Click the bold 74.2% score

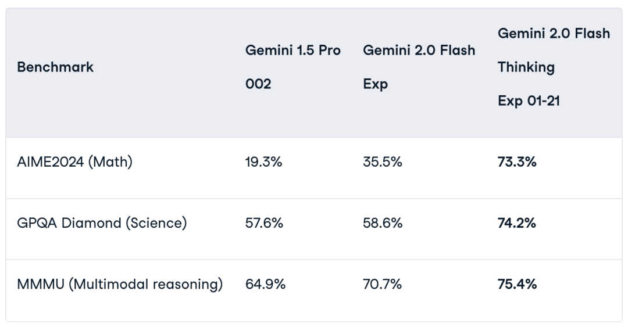517,223
